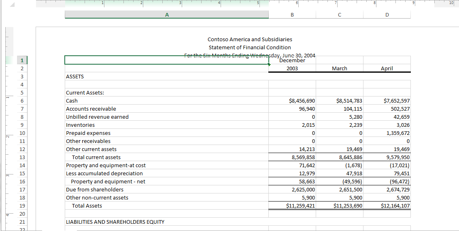Click the '2003' cell
Viewport: 459px width, 231px height.
pyautogui.click(x=292, y=68)
